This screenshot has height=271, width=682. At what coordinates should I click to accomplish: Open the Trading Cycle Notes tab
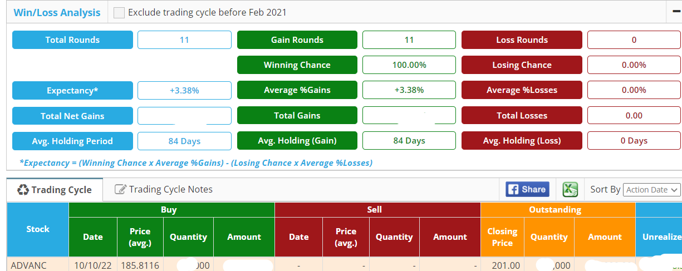[164, 189]
